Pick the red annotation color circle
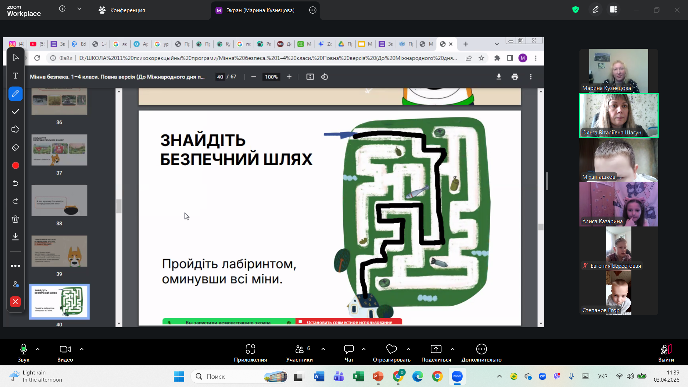 15,165
